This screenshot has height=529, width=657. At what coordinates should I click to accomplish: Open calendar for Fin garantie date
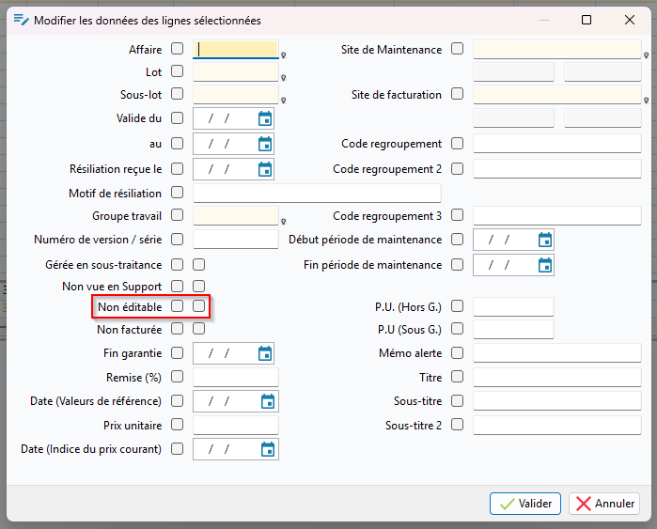(265, 354)
